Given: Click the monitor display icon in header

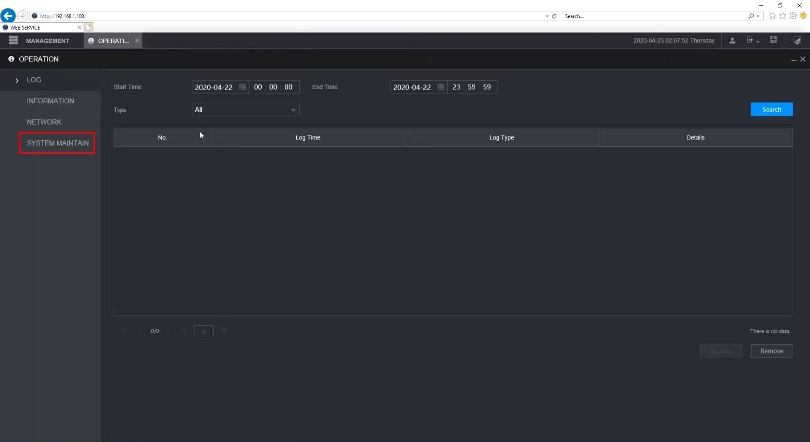Looking at the screenshot, I should [x=797, y=41].
